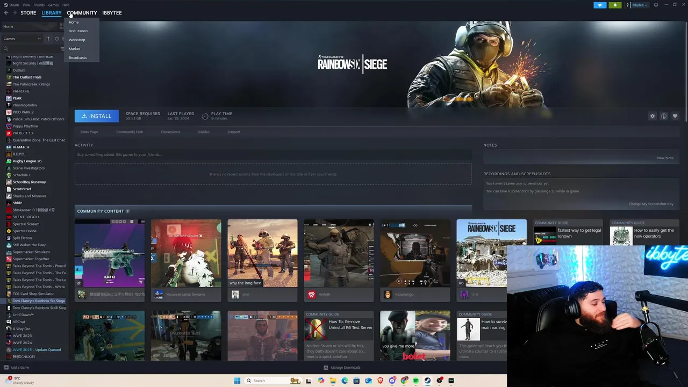Screen dimensions: 688x387
Task: Go to the STORE tab
Action: 28,13
